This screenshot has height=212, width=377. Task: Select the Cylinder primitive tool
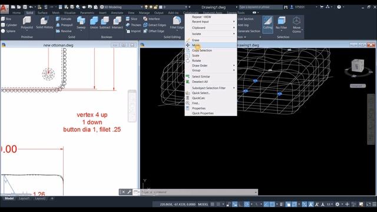[x=9, y=25]
